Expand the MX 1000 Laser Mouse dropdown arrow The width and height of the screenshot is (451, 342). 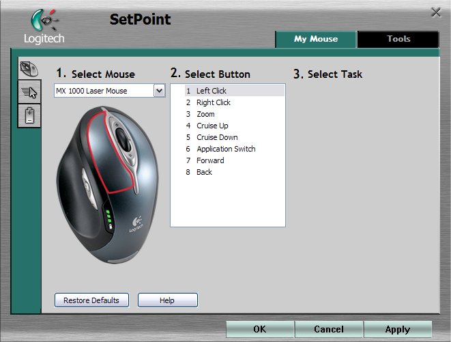coord(160,91)
